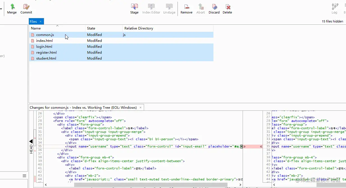346x188 pixels.
Task: Click the Modified state of student.html
Action: pos(94,58)
